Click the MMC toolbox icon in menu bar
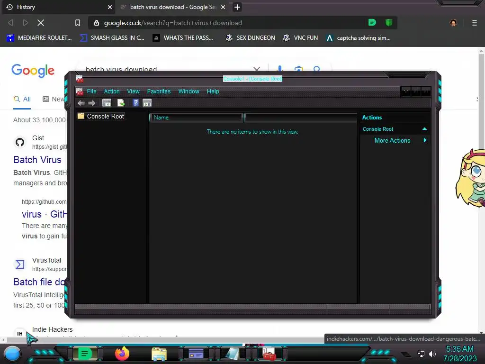Viewport: 485px width, 364px height. 80,91
